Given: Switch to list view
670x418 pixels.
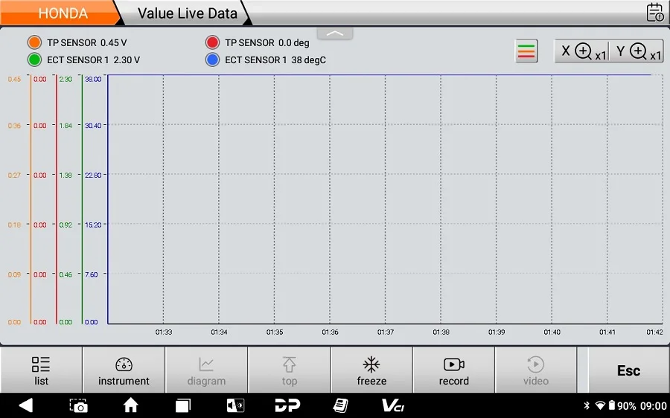Looking at the screenshot, I should [41, 370].
